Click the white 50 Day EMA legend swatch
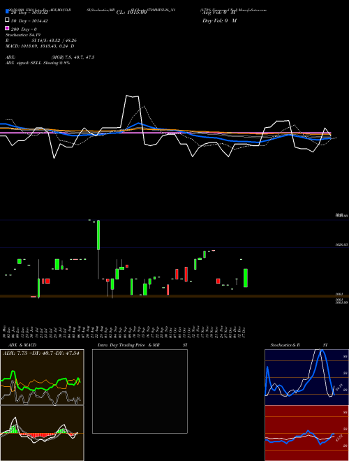This screenshot has height=461, width=349. click(8, 20)
